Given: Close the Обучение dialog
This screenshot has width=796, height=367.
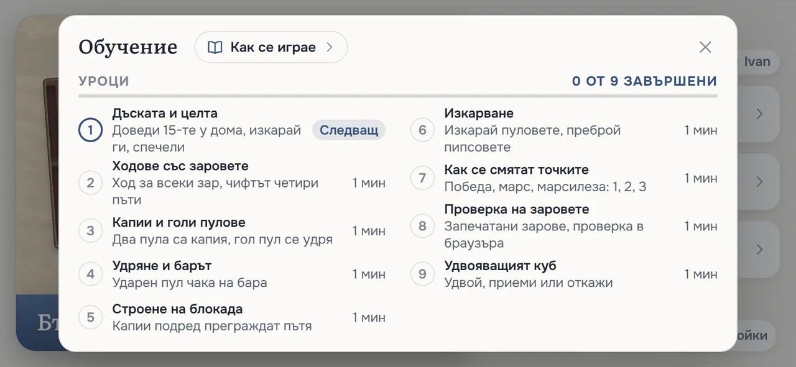Looking at the screenshot, I should (705, 47).
